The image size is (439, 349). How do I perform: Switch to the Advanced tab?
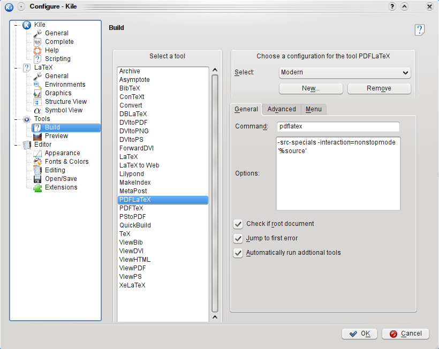282,109
